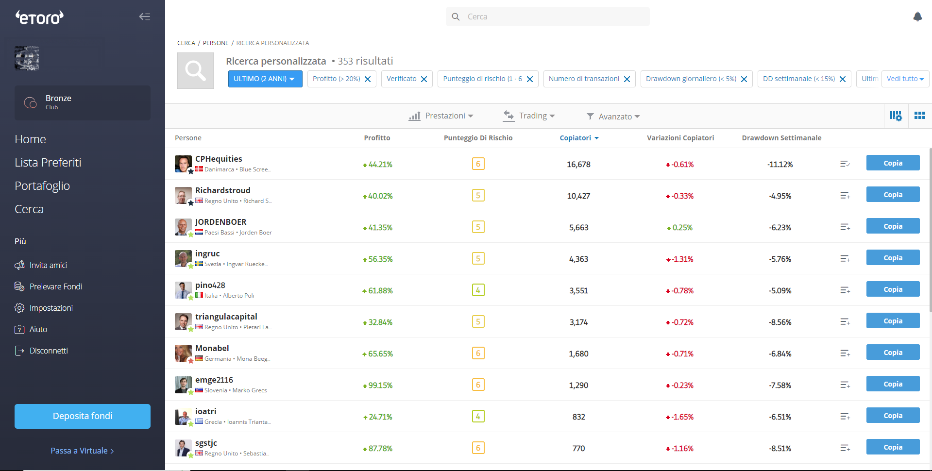Add Monabel to watchlist icon
The height and width of the screenshot is (471, 932).
tap(845, 353)
